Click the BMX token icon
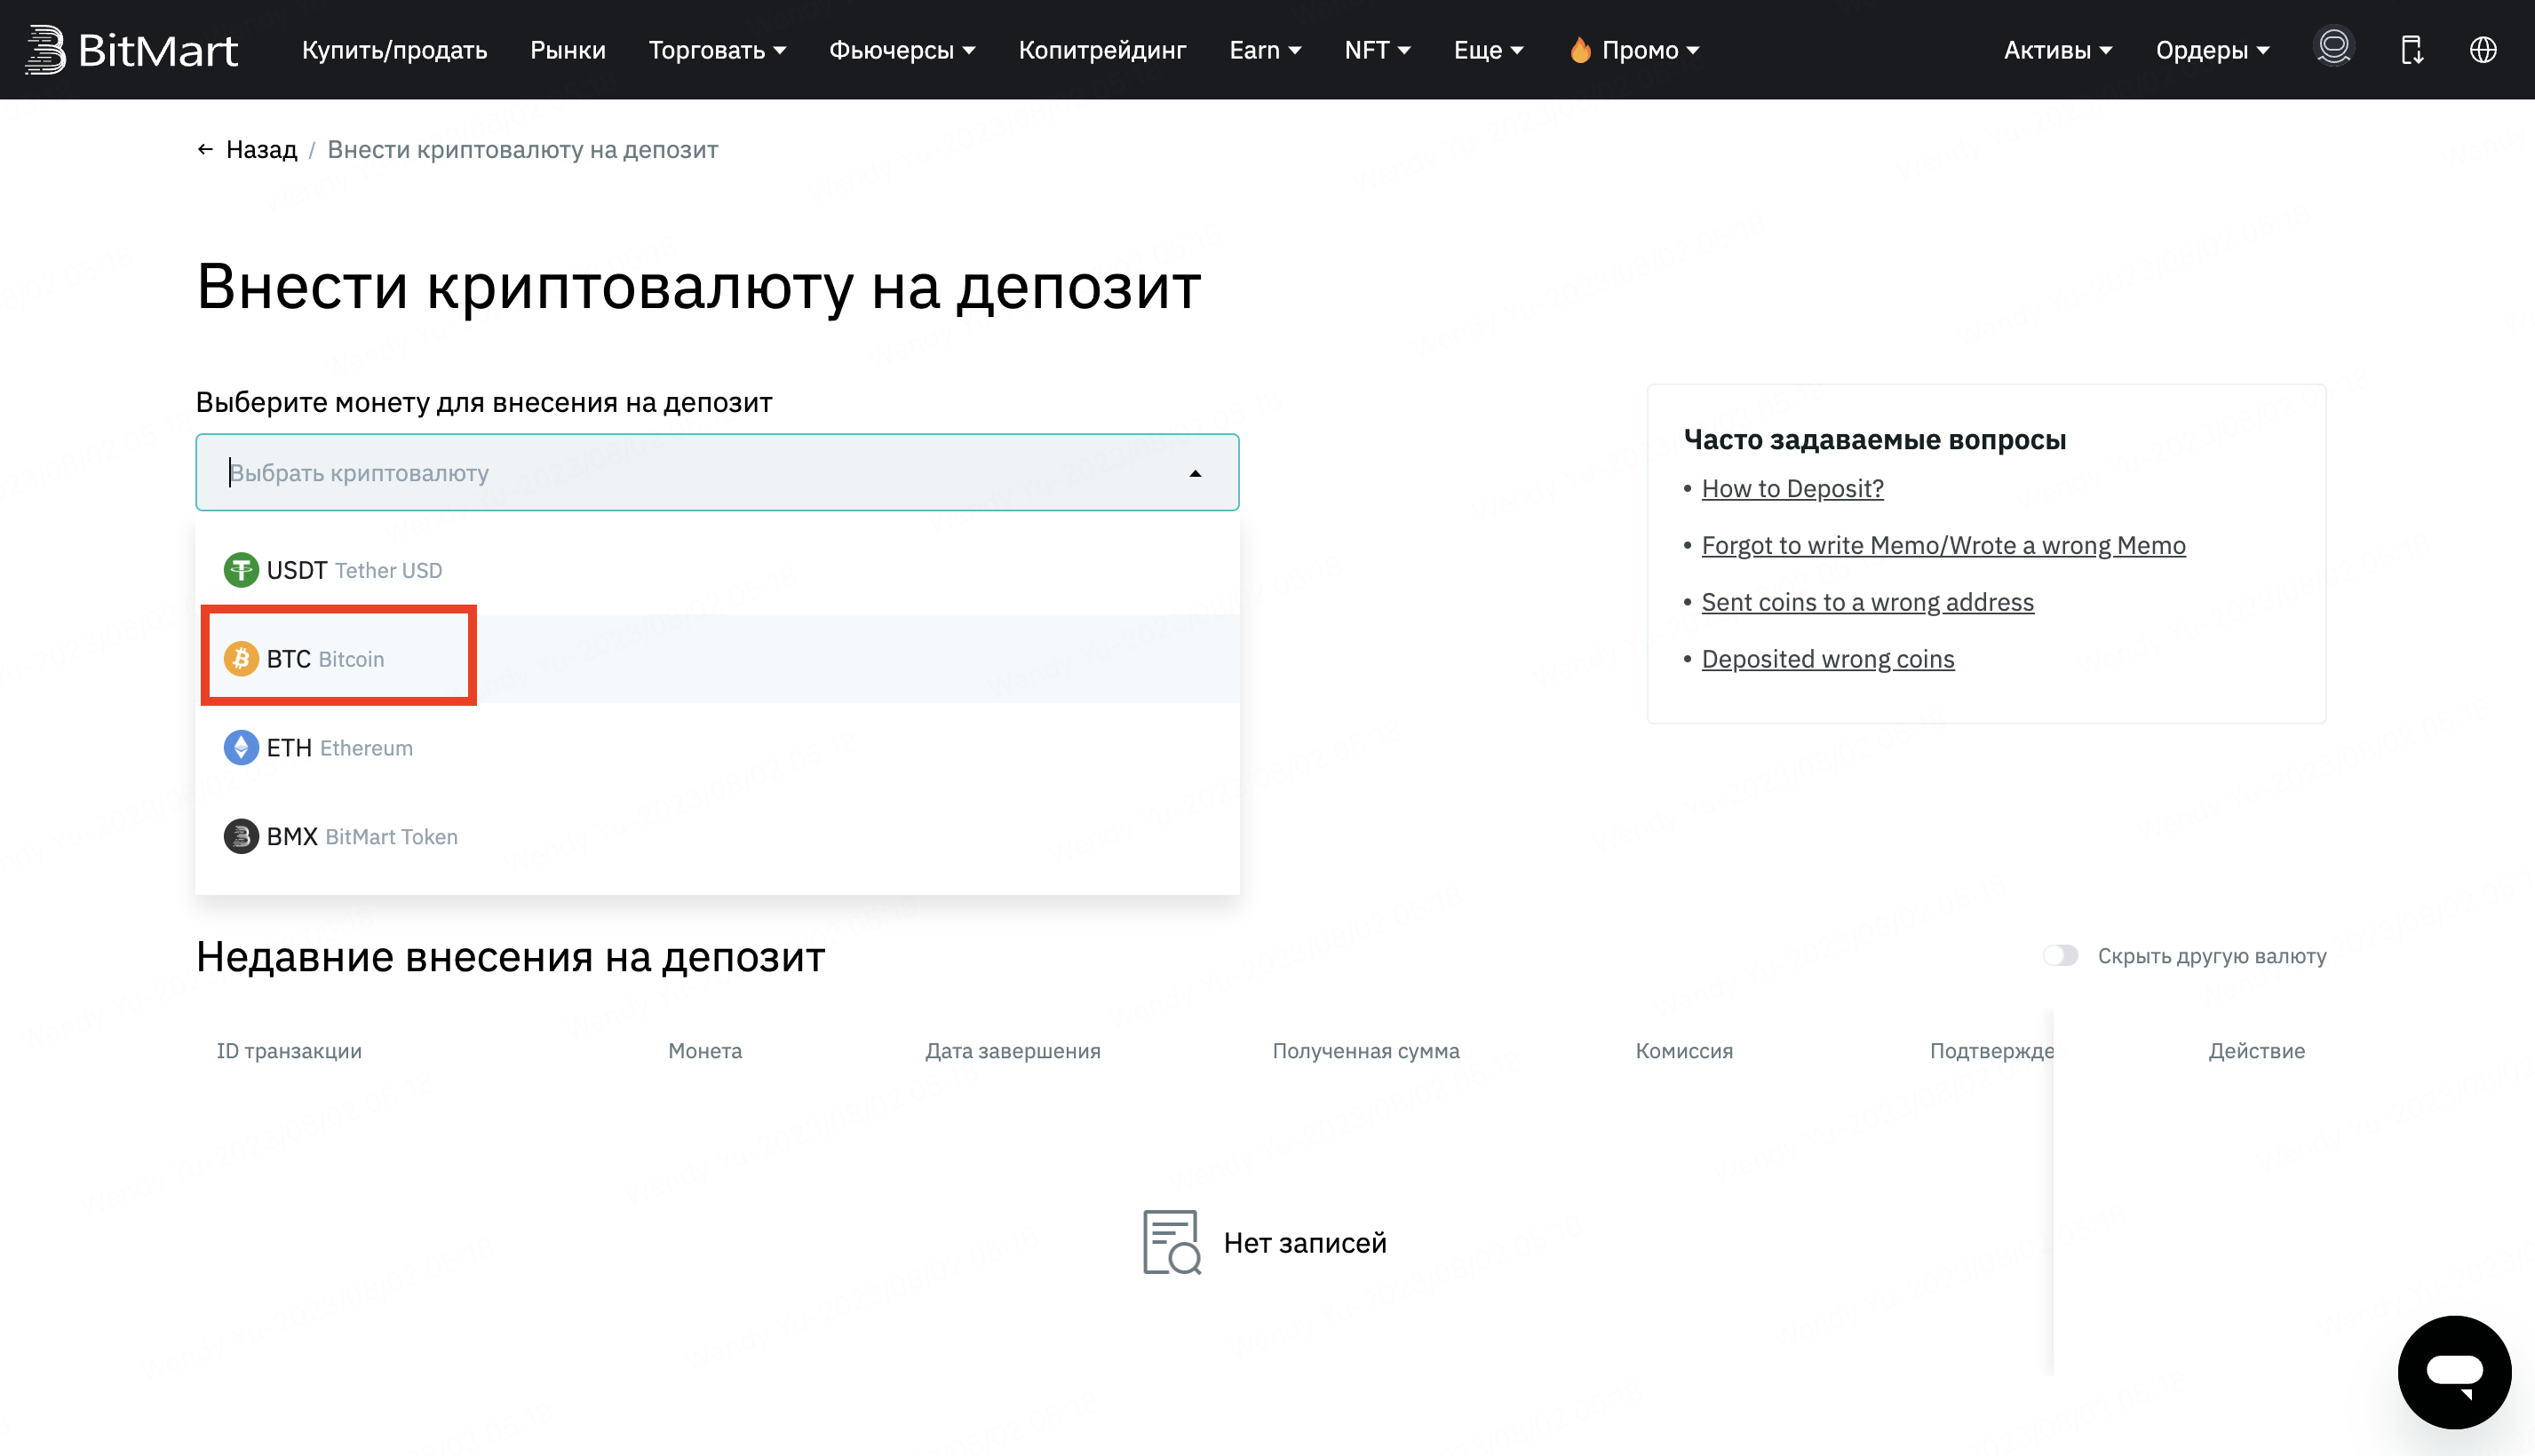 click(241, 836)
